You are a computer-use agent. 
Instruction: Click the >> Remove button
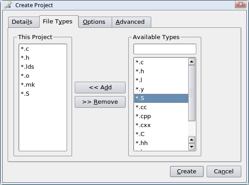[x=100, y=102]
